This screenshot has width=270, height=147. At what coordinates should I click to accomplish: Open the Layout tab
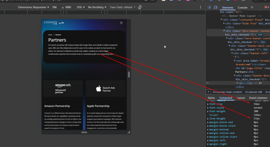pyautogui.click(x=240, y=98)
